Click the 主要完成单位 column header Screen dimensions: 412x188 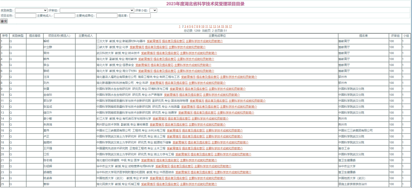point(217,35)
